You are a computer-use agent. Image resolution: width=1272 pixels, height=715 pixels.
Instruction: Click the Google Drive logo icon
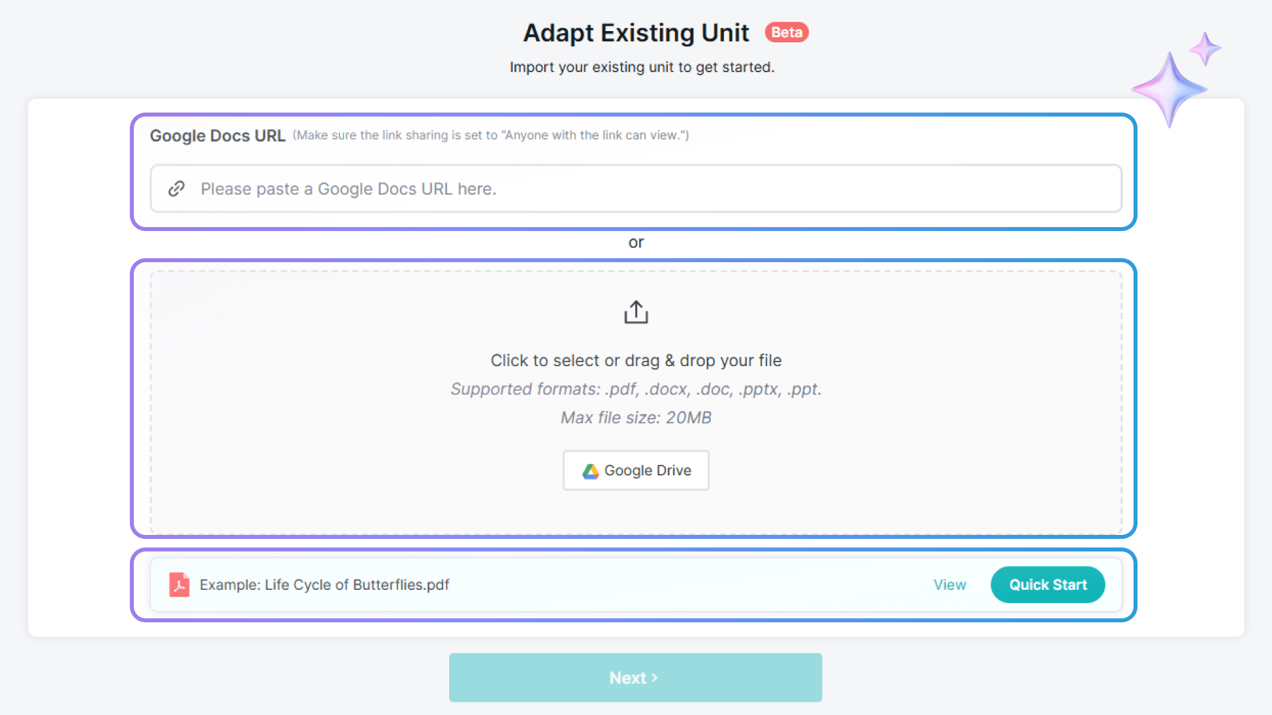pyautogui.click(x=590, y=471)
